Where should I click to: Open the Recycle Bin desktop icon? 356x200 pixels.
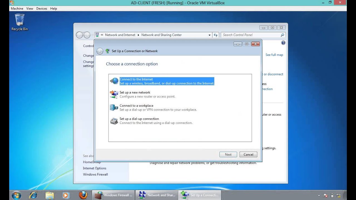tap(19, 22)
